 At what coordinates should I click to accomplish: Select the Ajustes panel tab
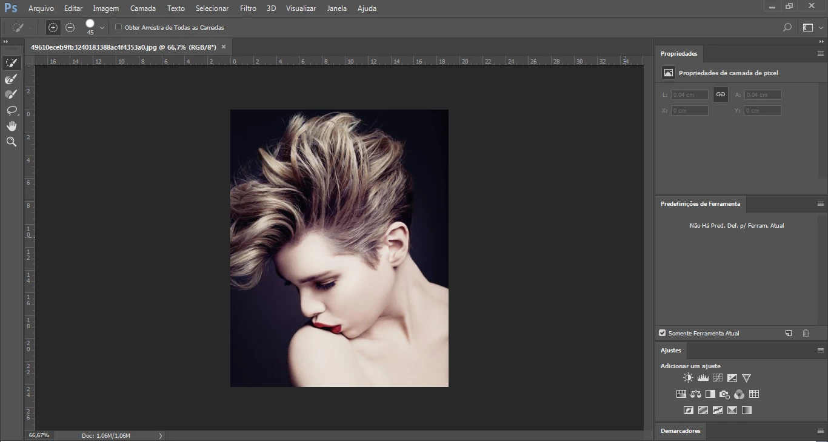pyautogui.click(x=671, y=351)
